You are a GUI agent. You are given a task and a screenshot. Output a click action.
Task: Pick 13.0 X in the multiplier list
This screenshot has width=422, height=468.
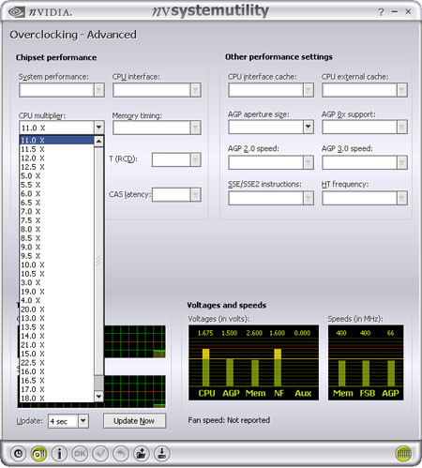coord(56,318)
